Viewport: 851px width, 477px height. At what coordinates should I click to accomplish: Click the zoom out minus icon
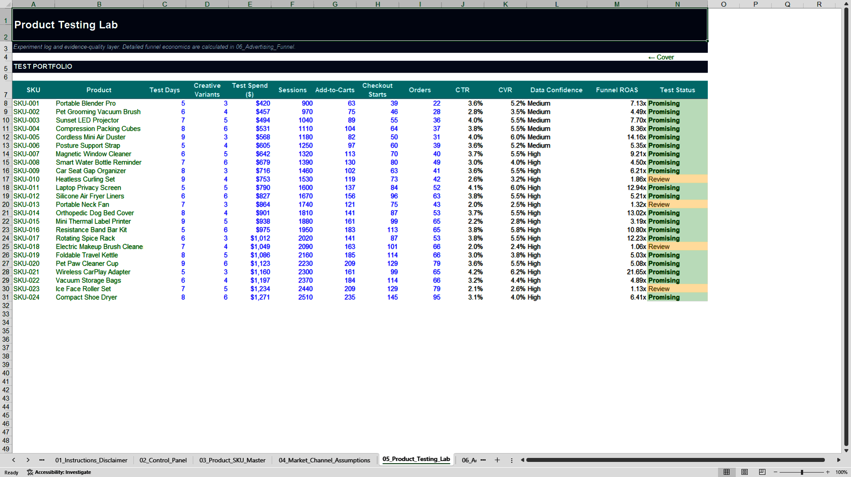point(776,472)
